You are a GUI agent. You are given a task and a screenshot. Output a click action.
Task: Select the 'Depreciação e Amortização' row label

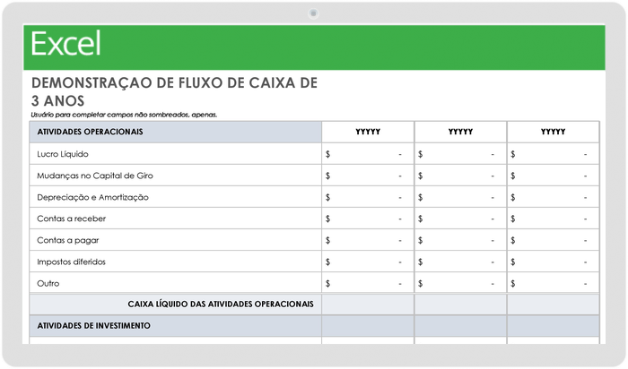[92, 197]
